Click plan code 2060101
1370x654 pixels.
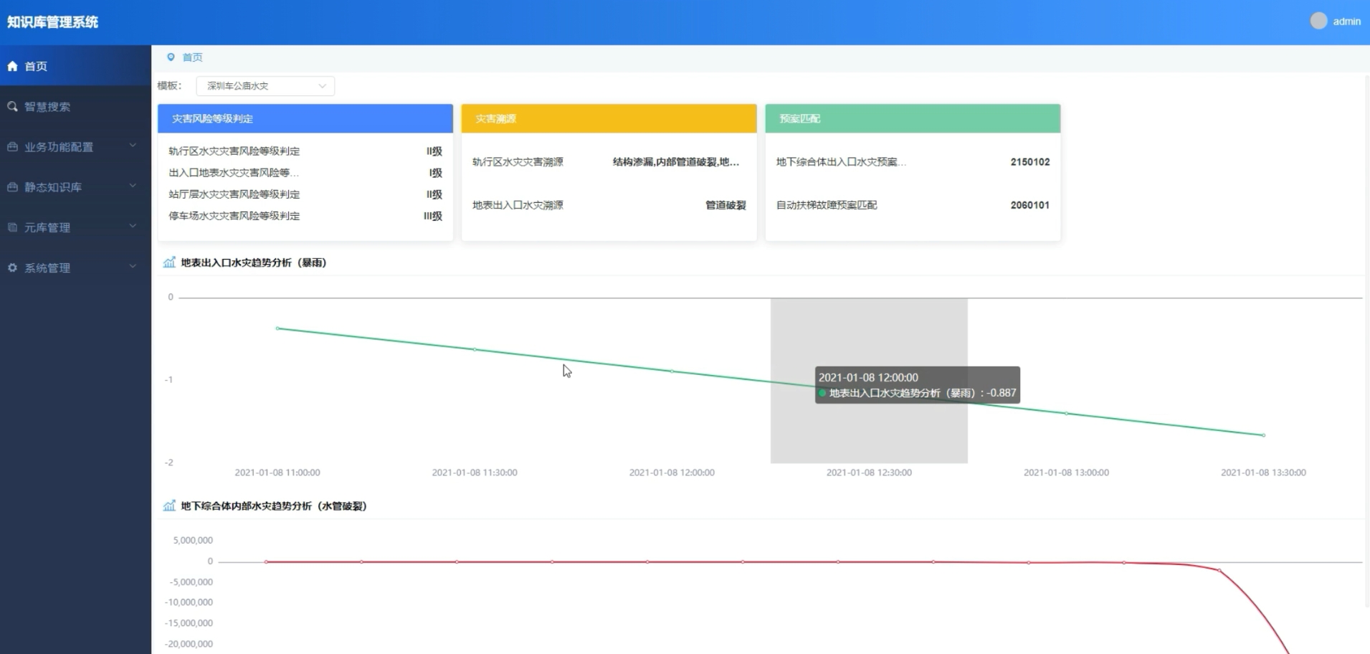[1030, 204]
